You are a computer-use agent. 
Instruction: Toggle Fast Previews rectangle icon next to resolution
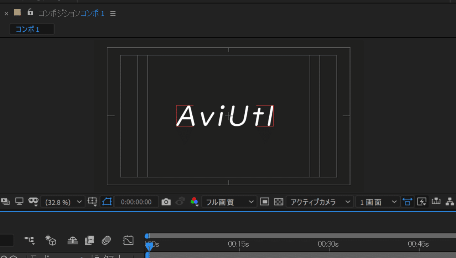click(264, 202)
